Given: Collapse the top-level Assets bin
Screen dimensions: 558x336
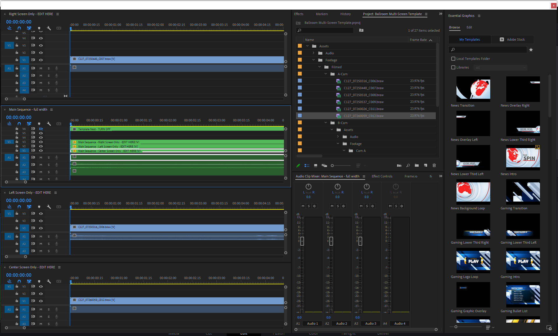Looking at the screenshot, I should pos(307,46).
